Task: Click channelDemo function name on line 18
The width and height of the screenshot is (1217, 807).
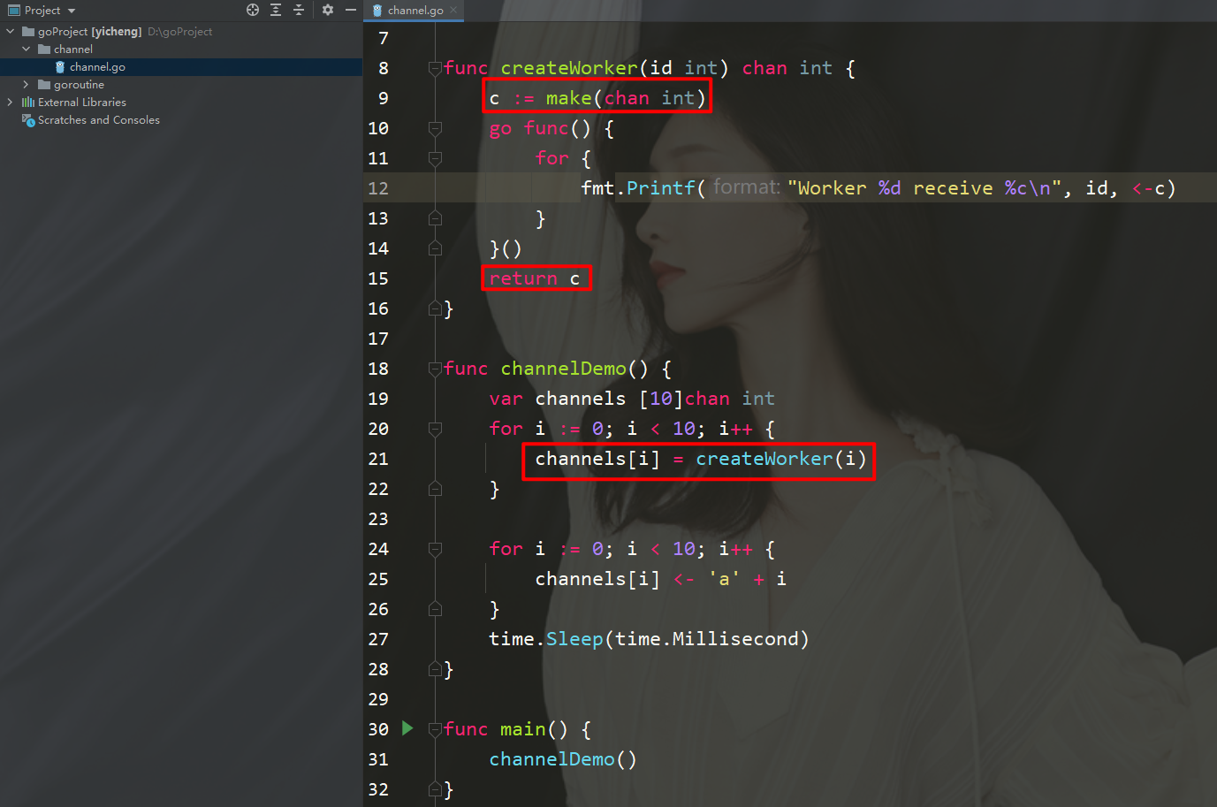Action: click(x=563, y=369)
